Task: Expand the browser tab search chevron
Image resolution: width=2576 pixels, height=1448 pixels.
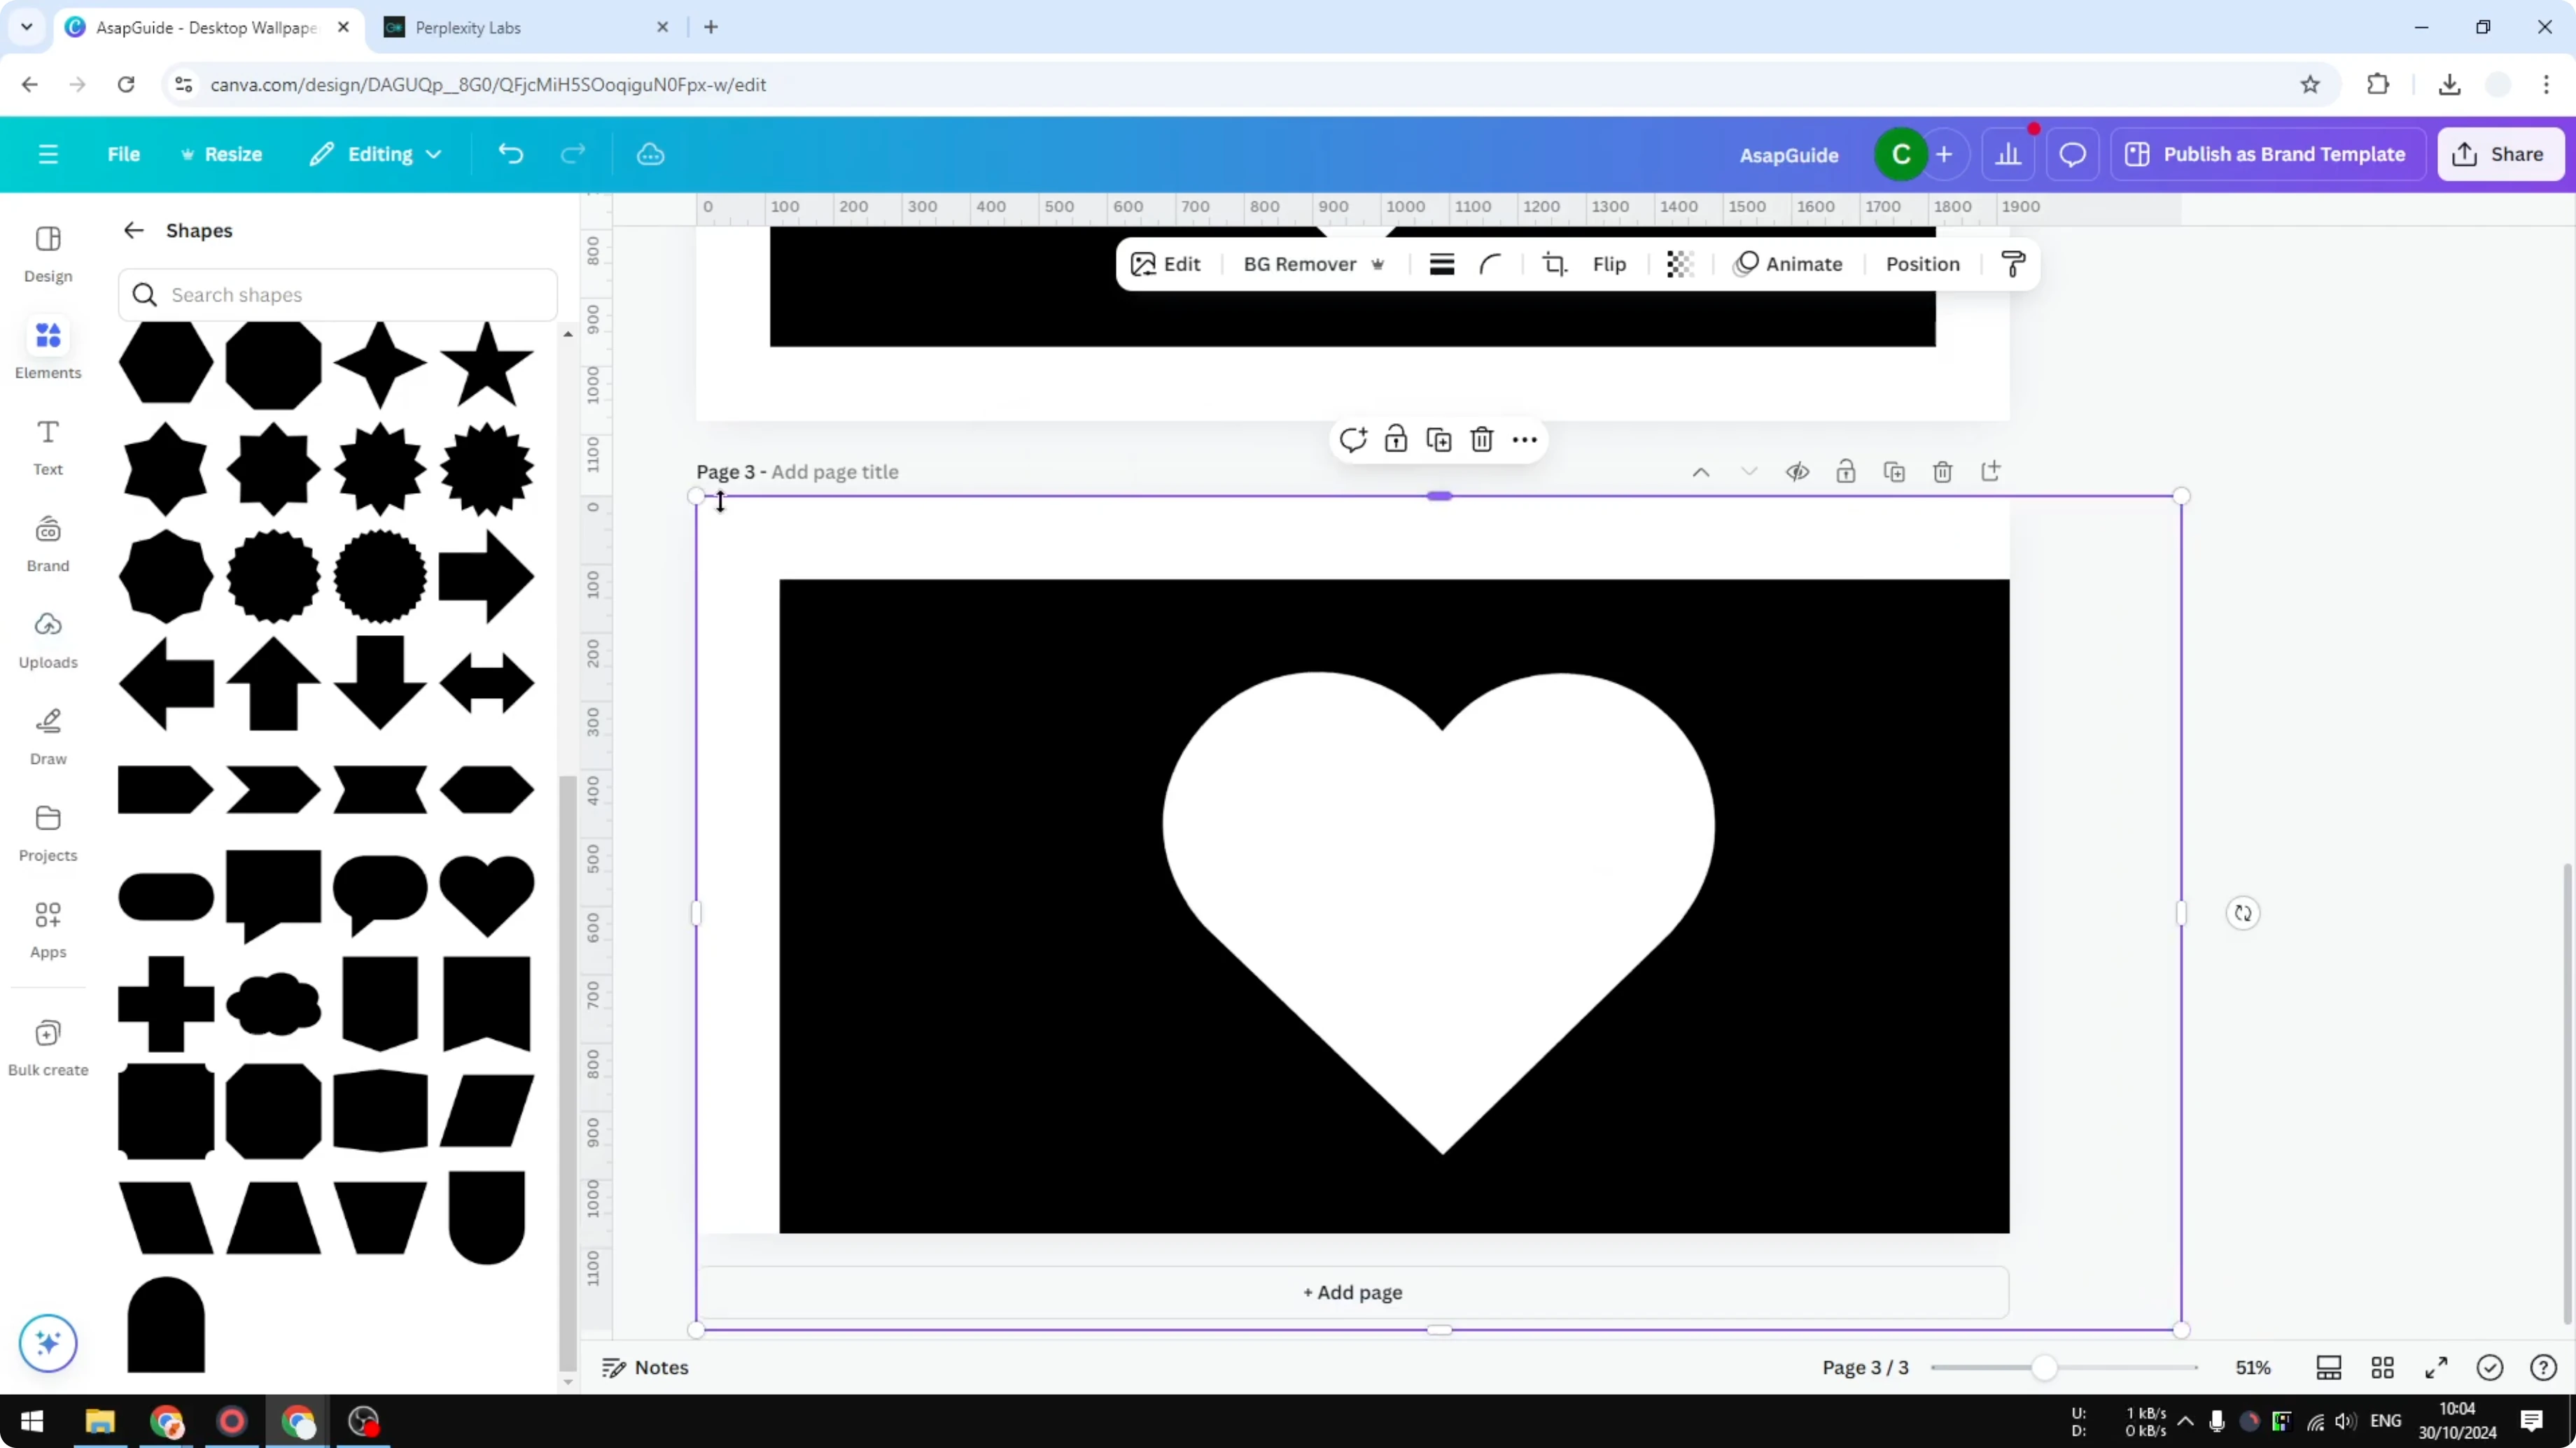Action: coord(26,27)
